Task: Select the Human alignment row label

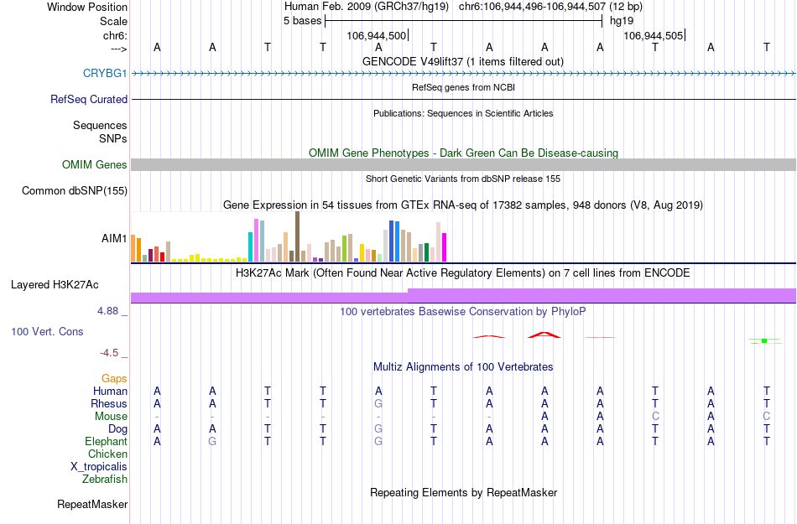Action: [x=110, y=391]
